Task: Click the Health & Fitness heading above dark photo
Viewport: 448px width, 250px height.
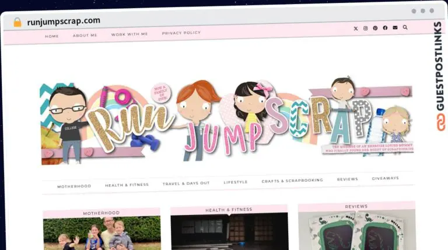Action: (229, 210)
